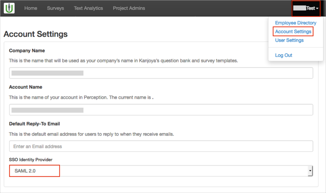Click the Company Name field label
This screenshot has width=326, height=193.
click(27, 51)
